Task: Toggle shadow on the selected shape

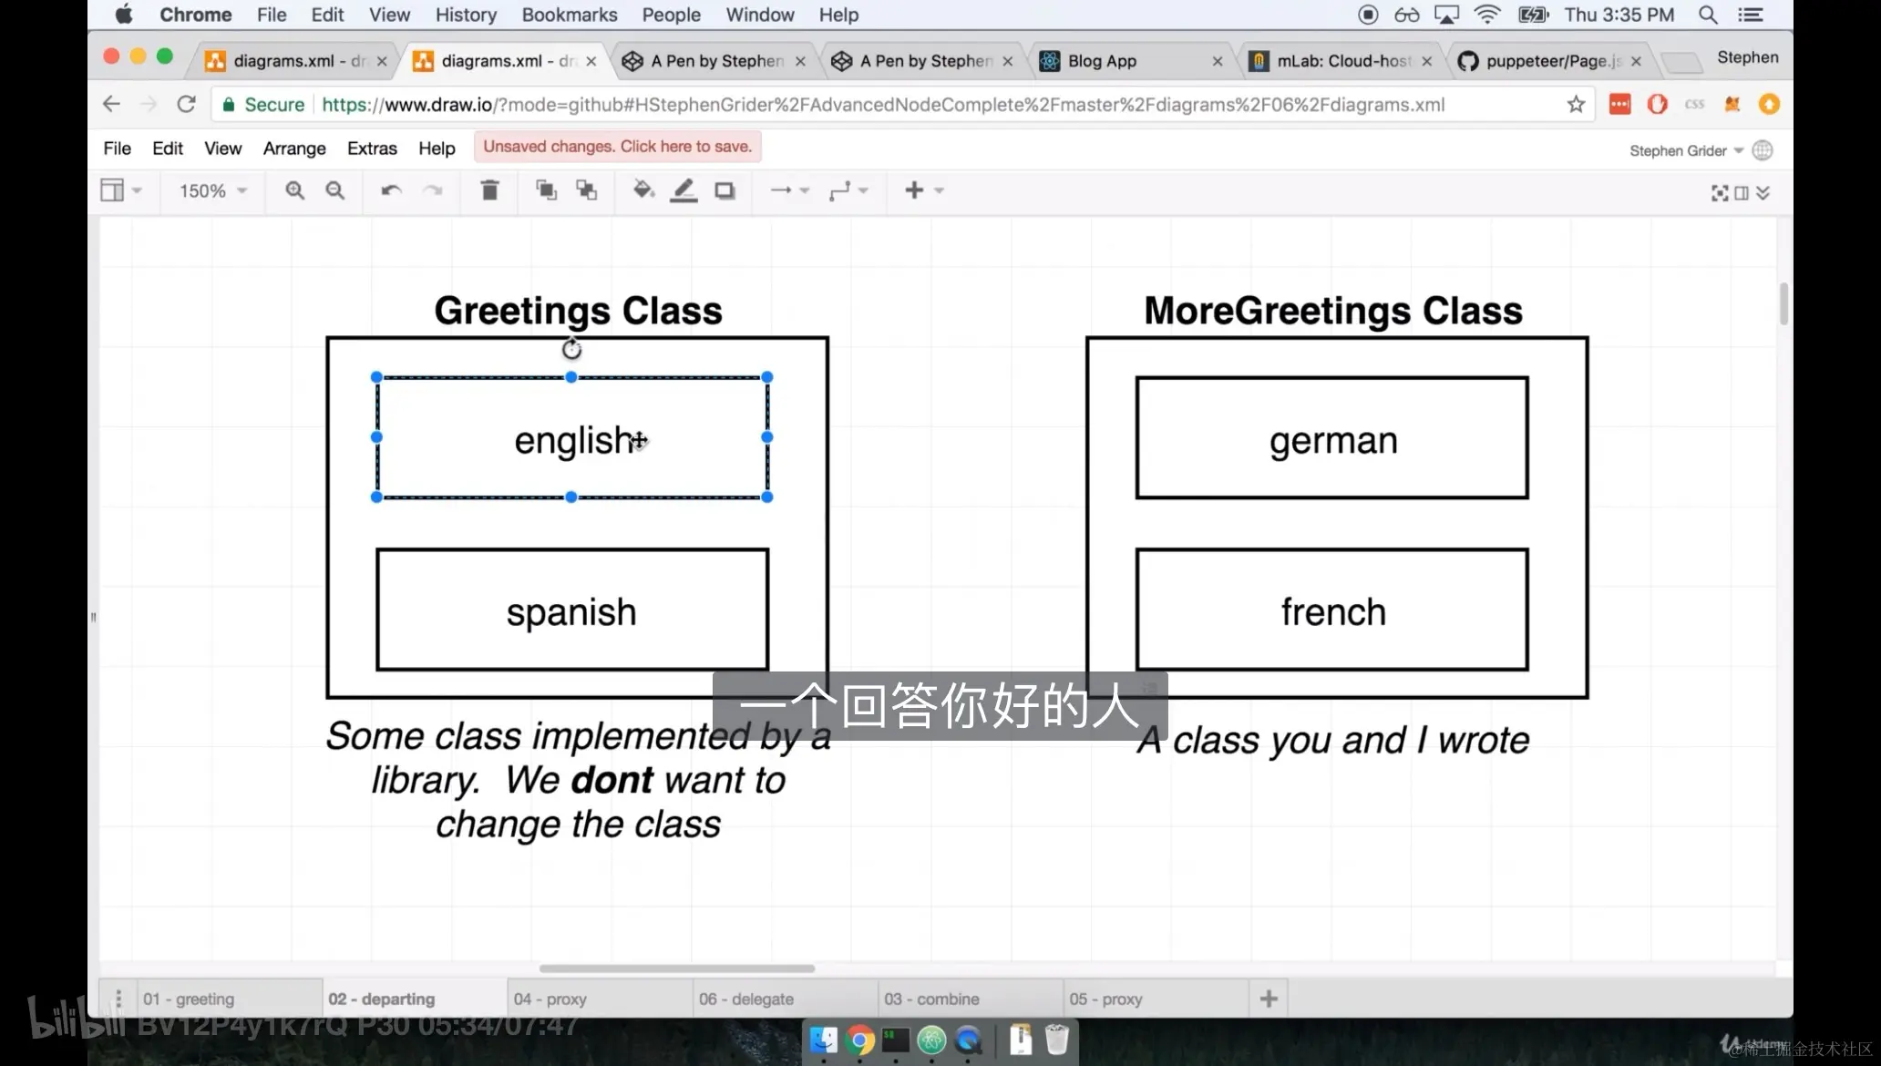Action: 725,190
